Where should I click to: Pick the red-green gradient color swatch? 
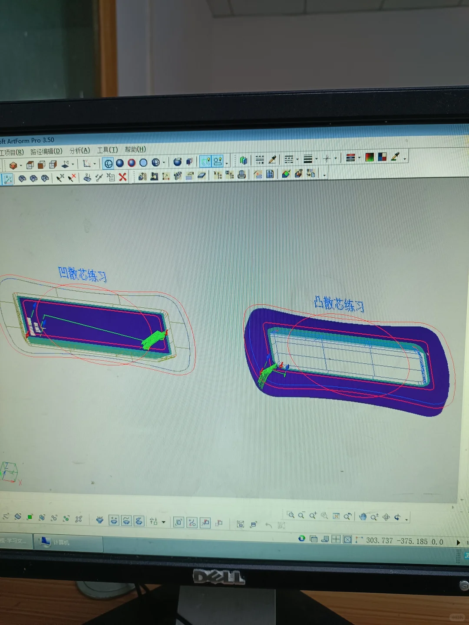tap(370, 157)
